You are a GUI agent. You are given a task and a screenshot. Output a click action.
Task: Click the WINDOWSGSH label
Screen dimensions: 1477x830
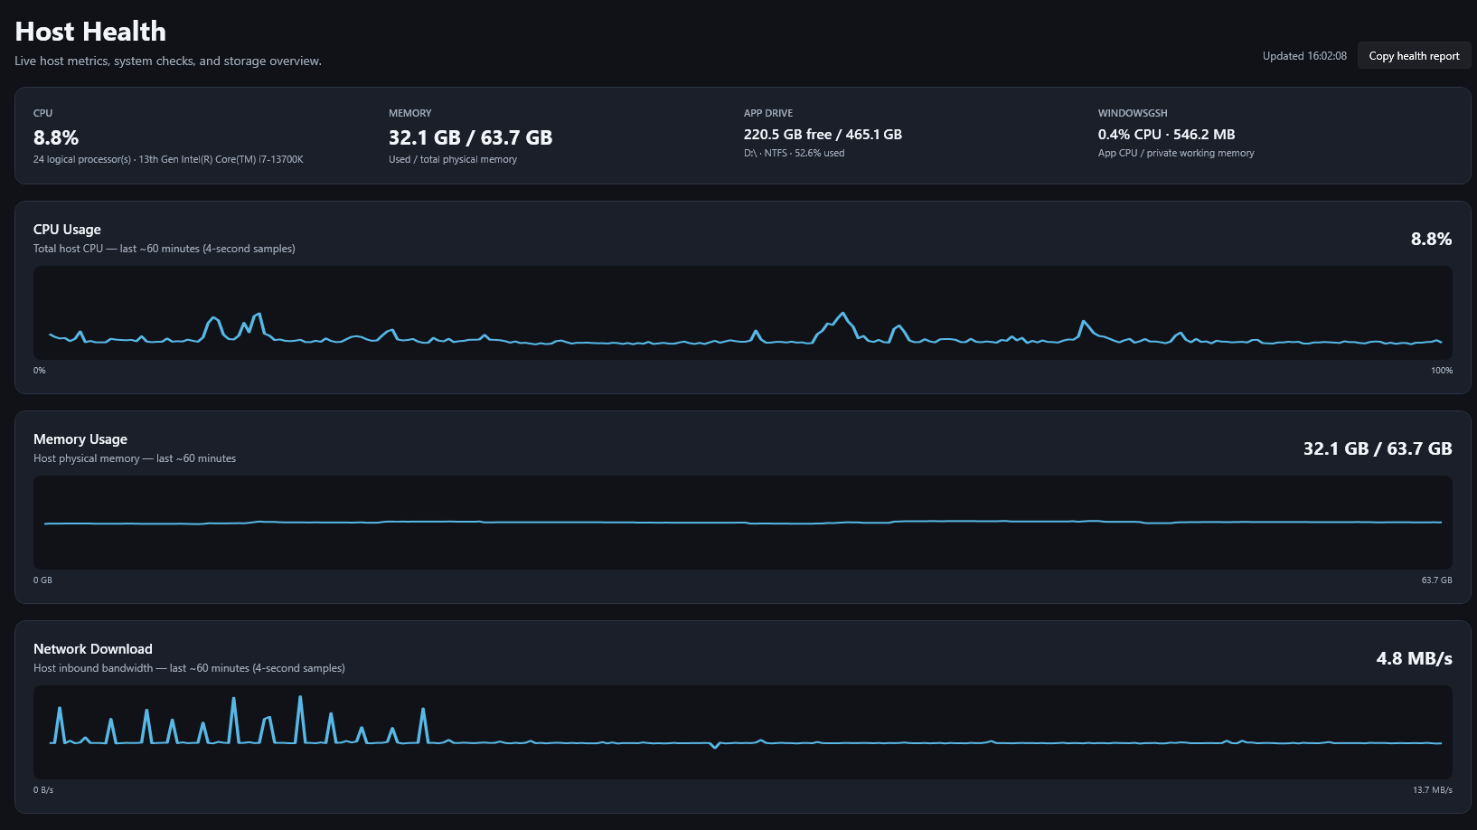coord(1133,113)
